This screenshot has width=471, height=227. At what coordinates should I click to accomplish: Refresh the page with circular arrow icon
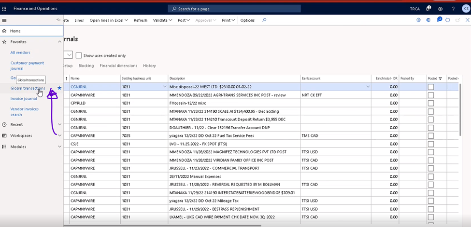point(448,20)
